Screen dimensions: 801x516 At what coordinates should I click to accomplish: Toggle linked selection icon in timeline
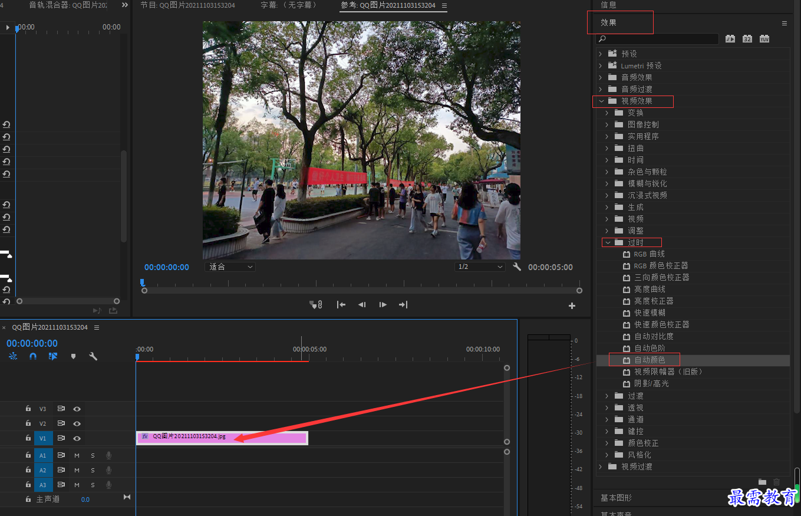[x=53, y=356]
